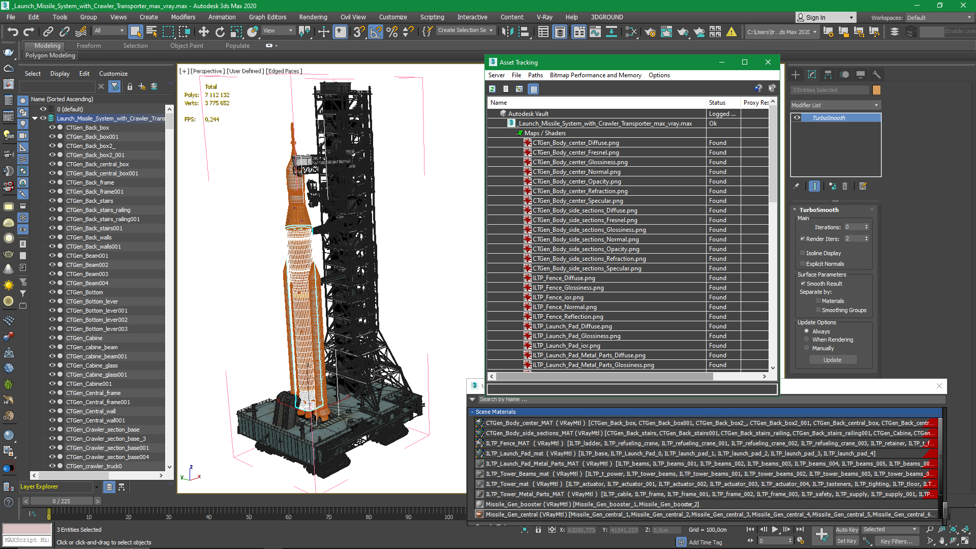Open Paths menu in Asset Tracking
The image size is (976, 549).
tap(535, 75)
